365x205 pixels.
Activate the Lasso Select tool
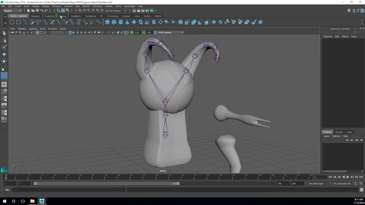point(4,40)
